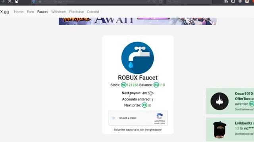
Task: Select the Faucet nav link
Action: coord(42,12)
